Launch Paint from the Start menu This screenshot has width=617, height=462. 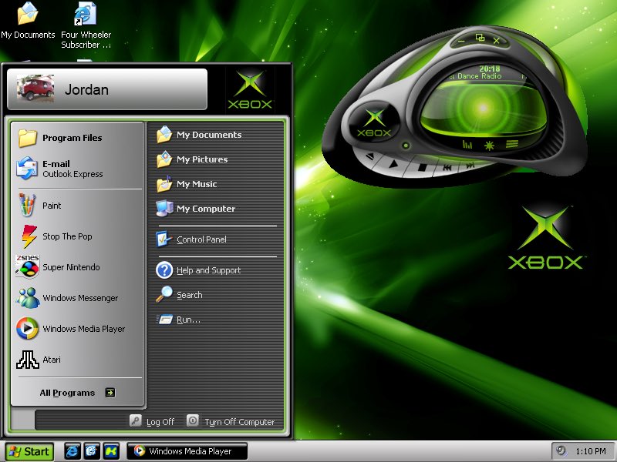tap(52, 206)
